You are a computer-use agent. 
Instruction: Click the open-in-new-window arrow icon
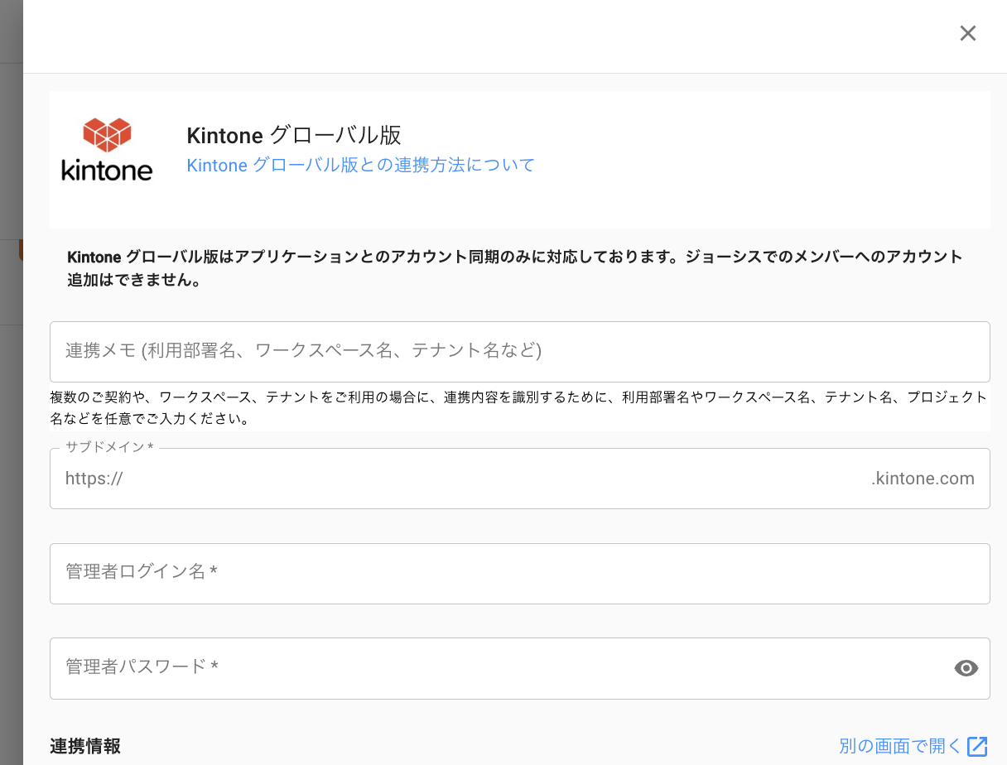click(977, 746)
